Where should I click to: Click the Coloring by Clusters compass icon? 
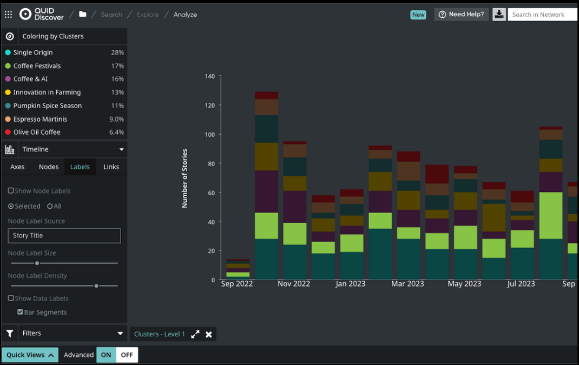click(10, 36)
